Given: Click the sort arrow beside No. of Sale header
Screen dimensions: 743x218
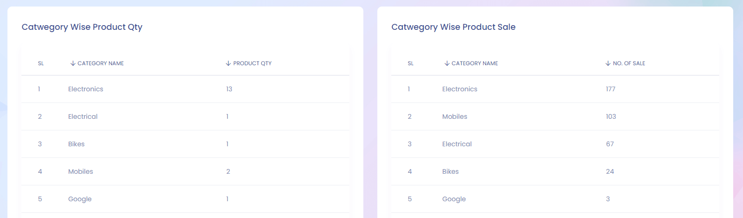Looking at the screenshot, I should pyautogui.click(x=608, y=63).
